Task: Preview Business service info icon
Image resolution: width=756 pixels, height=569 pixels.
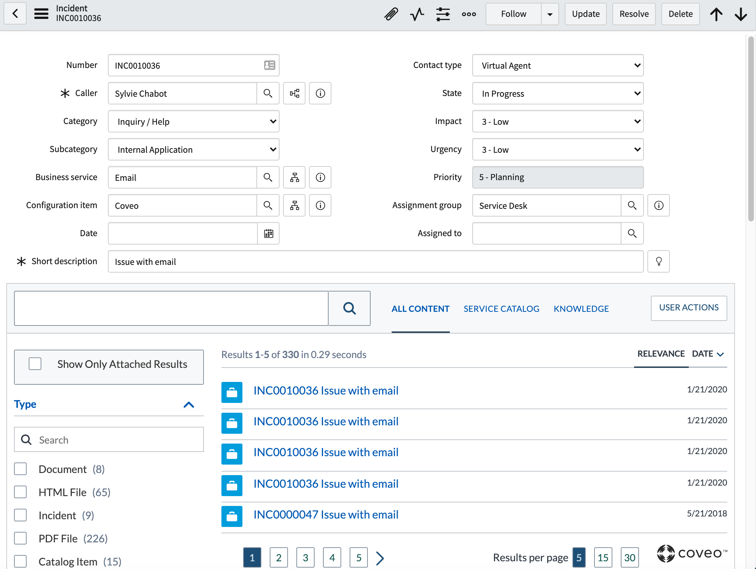Action: click(320, 177)
